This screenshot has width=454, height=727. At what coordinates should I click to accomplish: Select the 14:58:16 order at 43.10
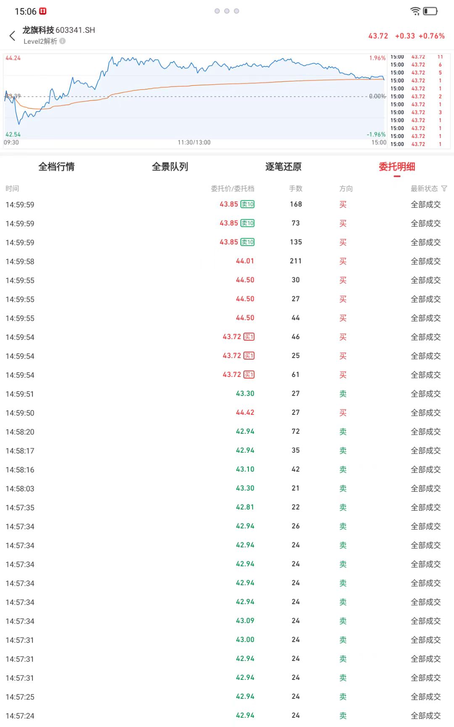227,470
